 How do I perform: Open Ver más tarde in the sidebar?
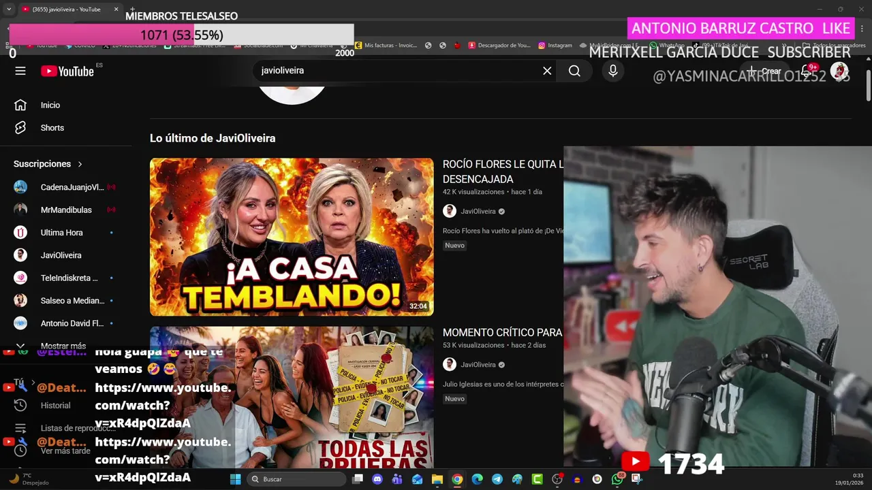pos(65,451)
